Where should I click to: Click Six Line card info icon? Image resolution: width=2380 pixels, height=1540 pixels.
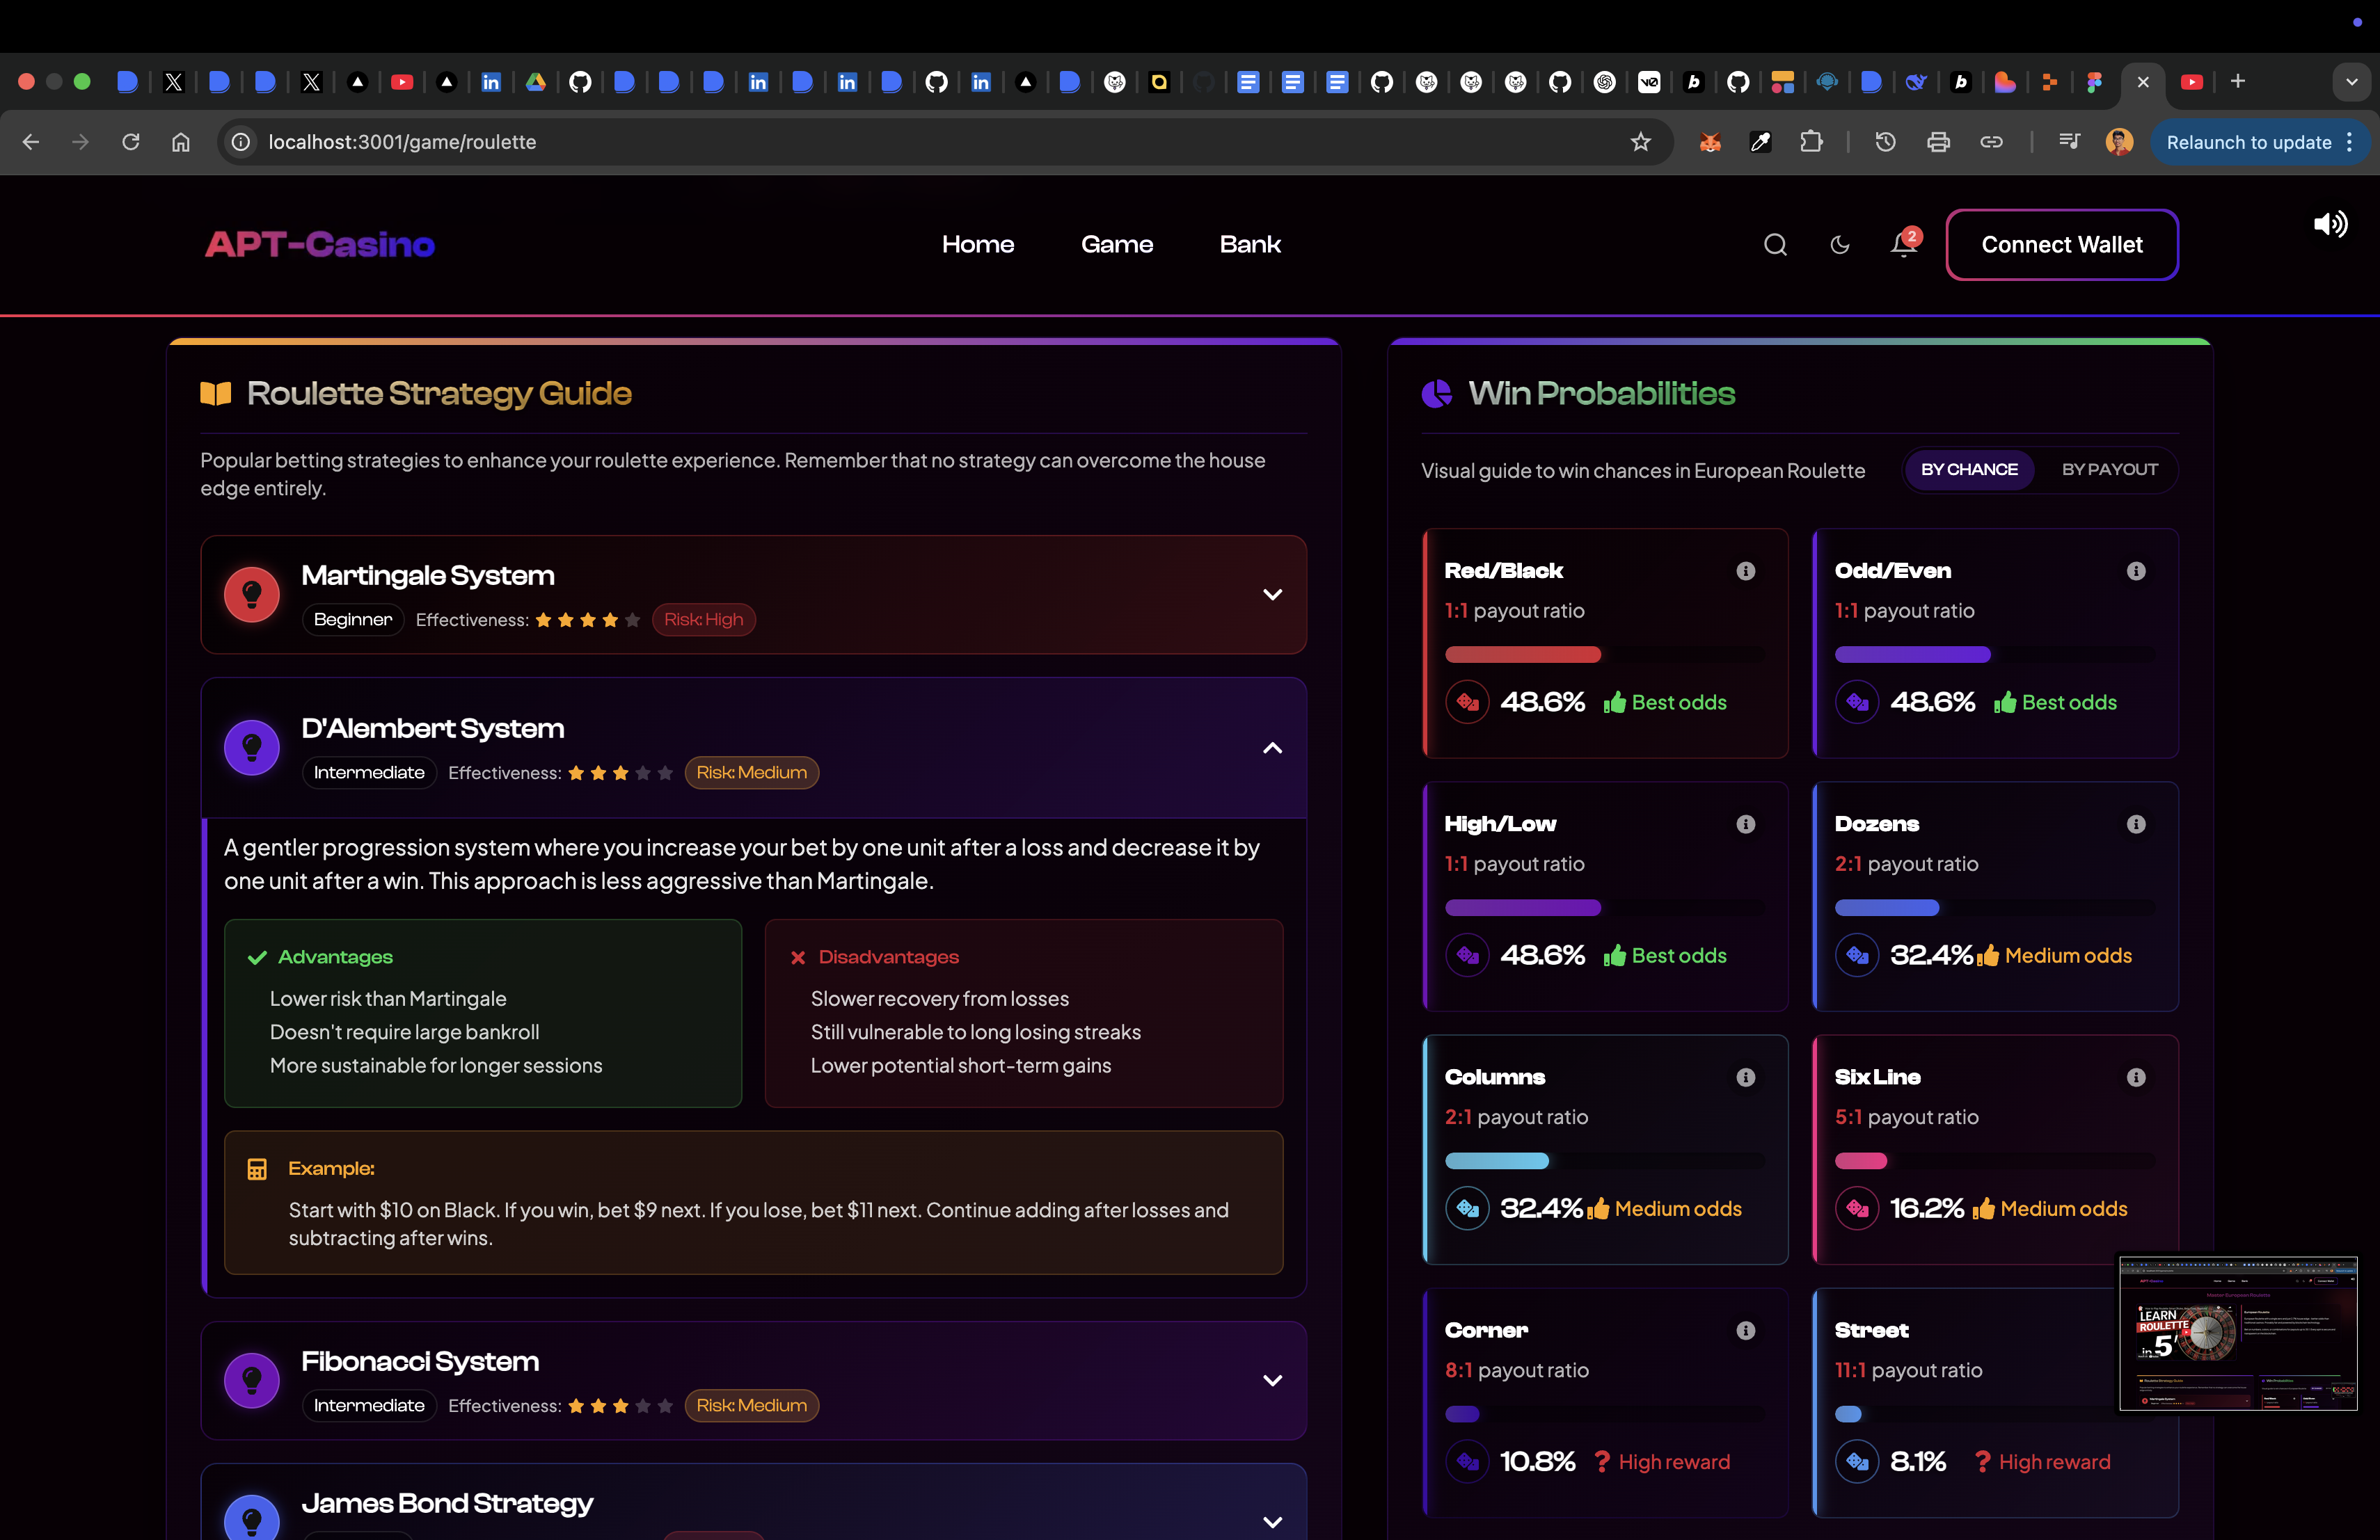click(2136, 1077)
